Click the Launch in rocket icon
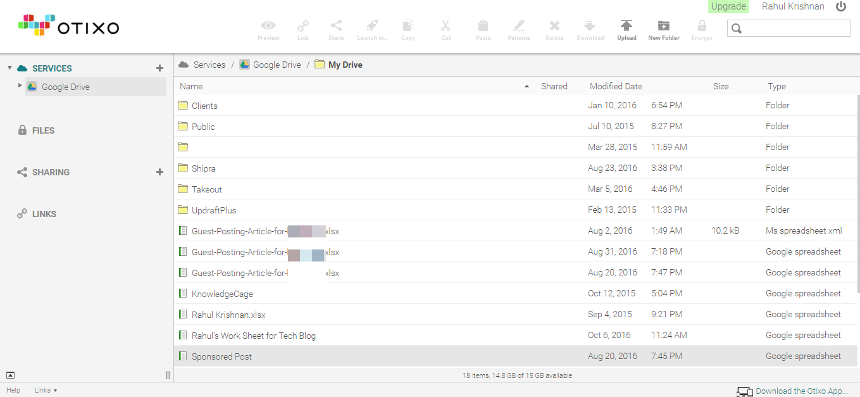 pos(372,26)
